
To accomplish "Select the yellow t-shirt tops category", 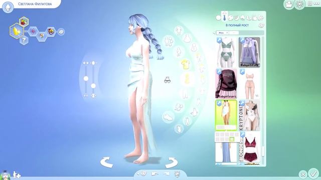I will pos(186,64).
